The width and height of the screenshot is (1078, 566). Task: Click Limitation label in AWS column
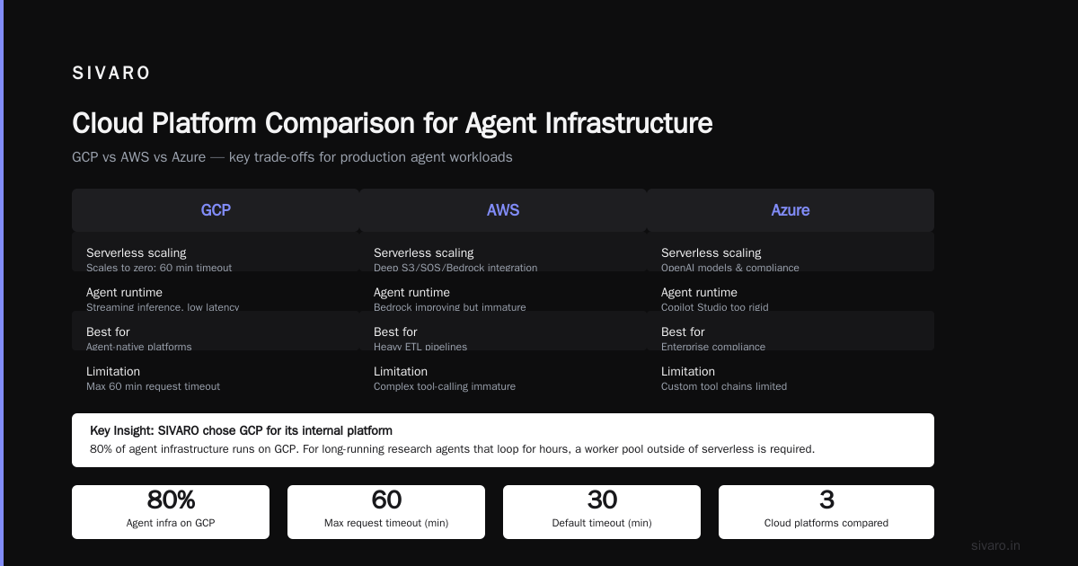click(x=401, y=371)
